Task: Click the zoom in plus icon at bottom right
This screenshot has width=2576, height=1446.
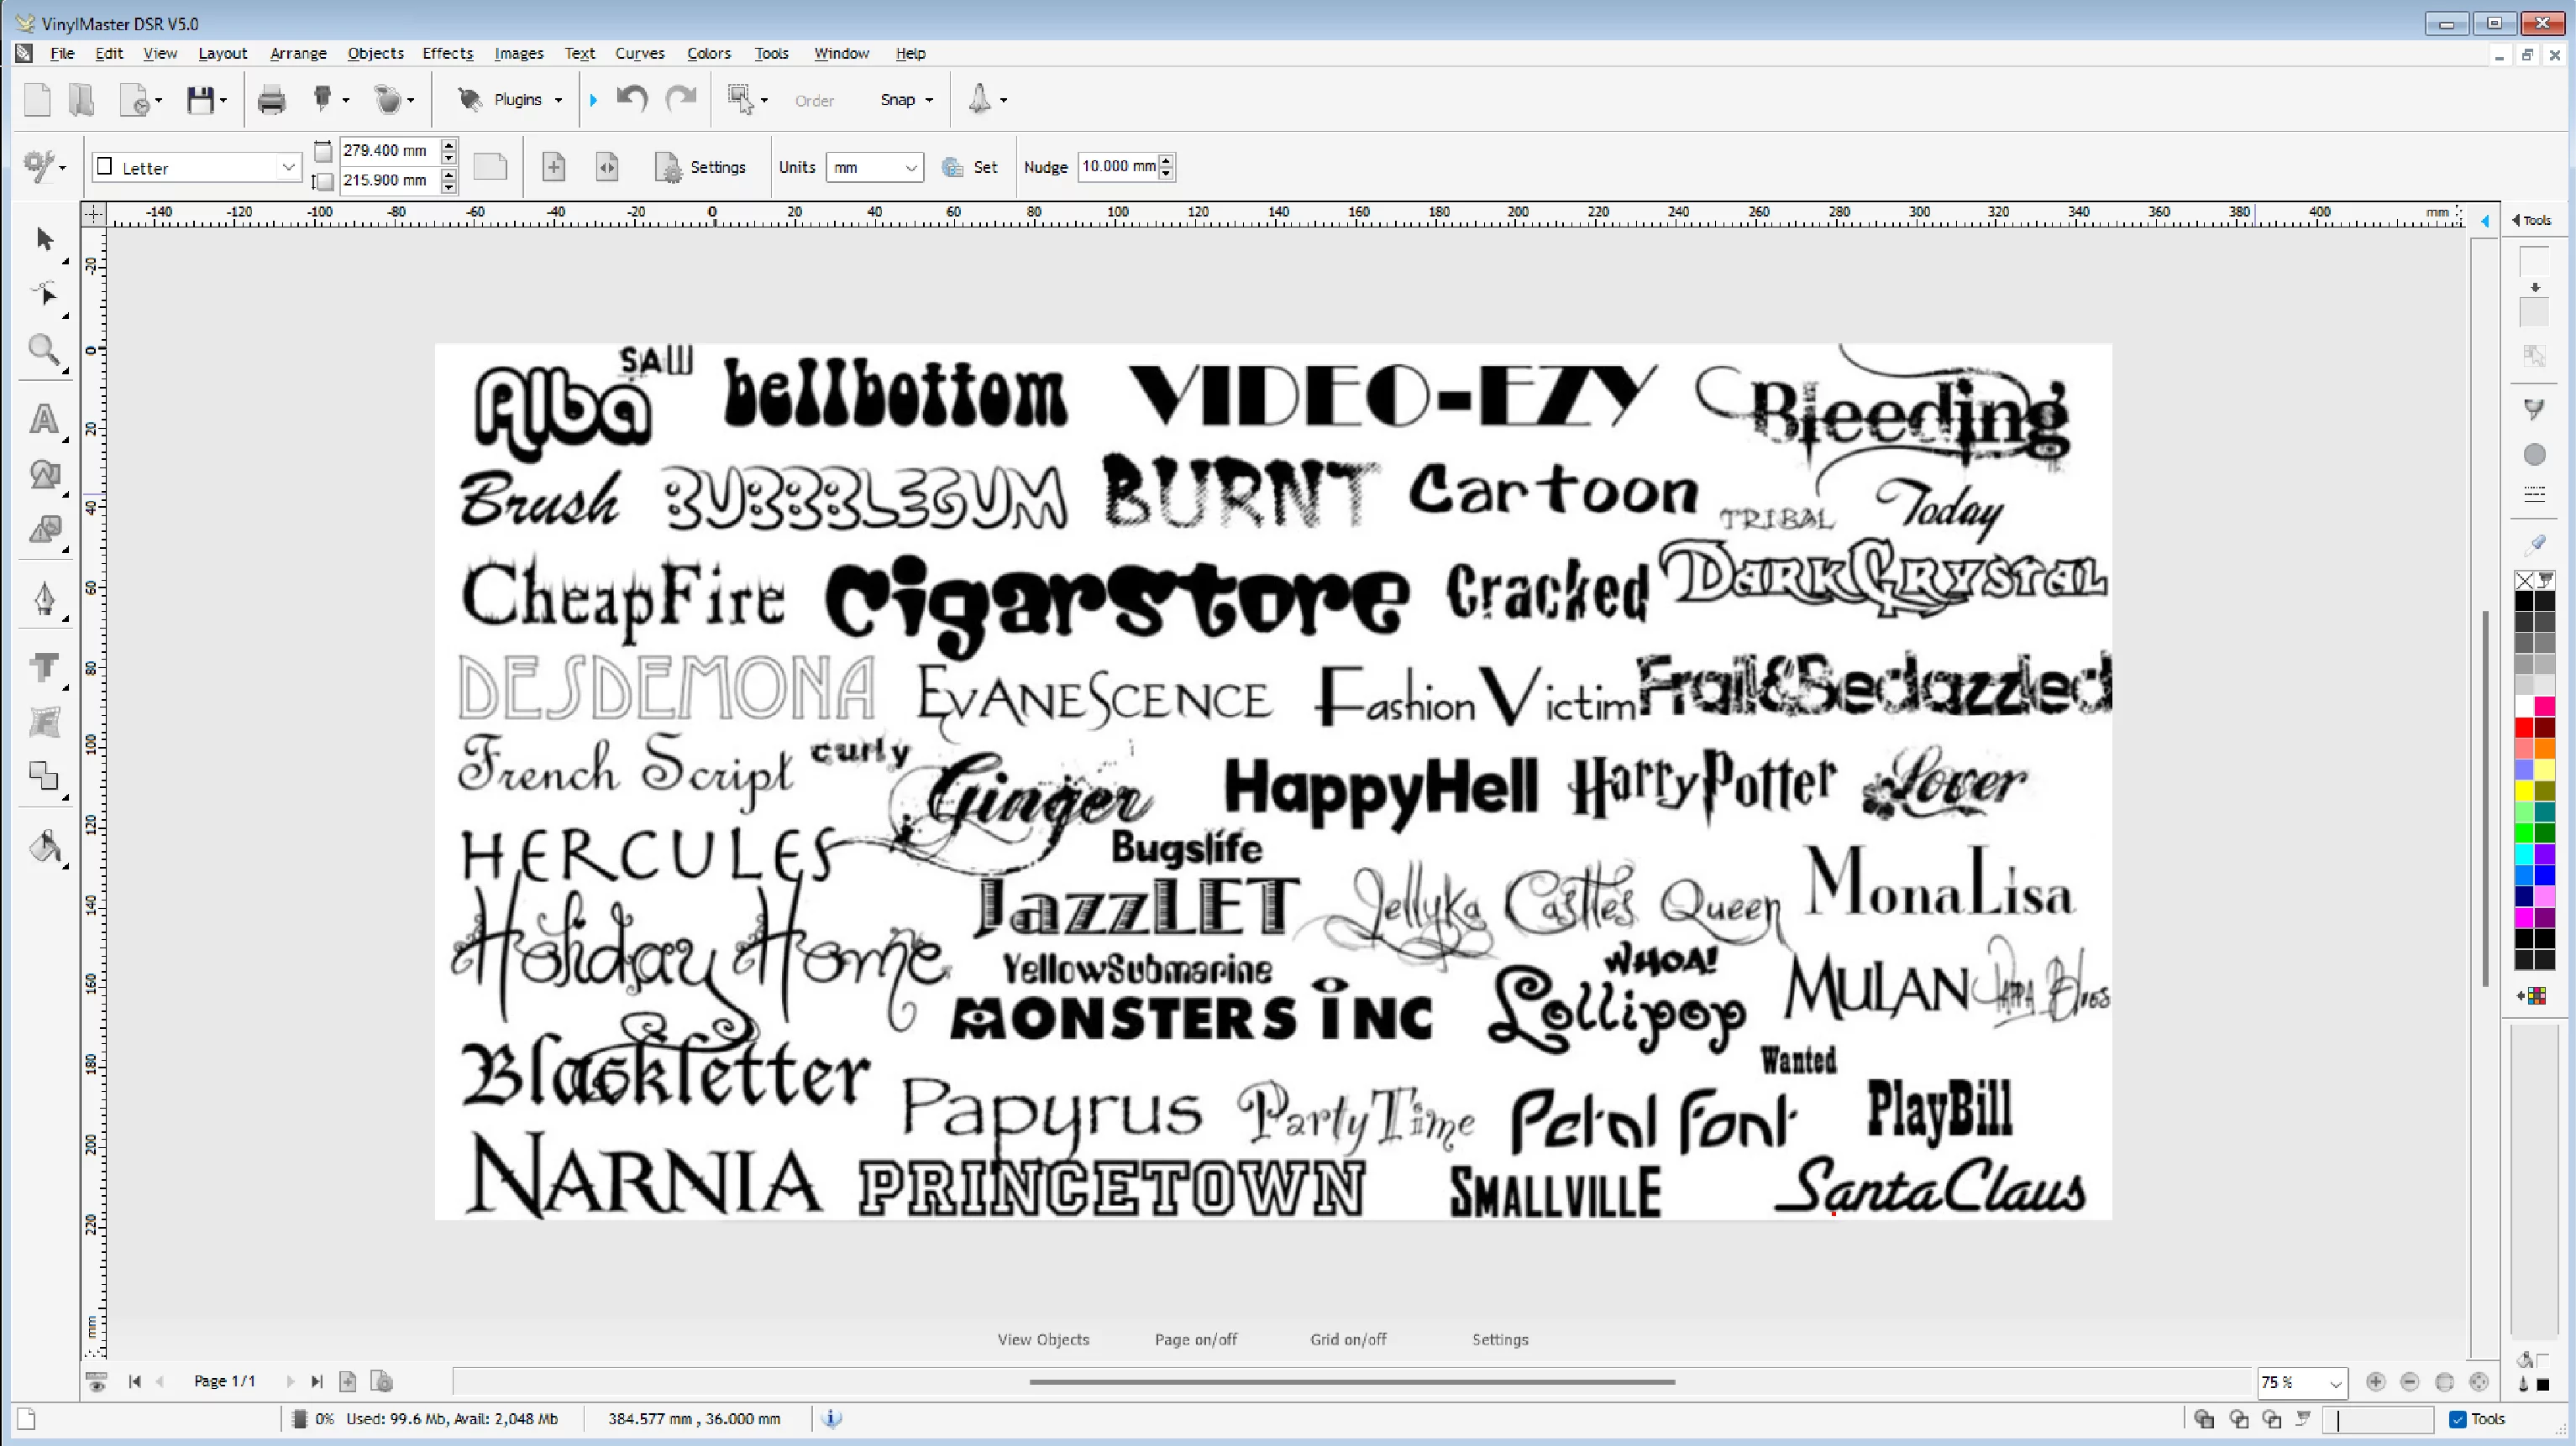Action: point(2376,1381)
